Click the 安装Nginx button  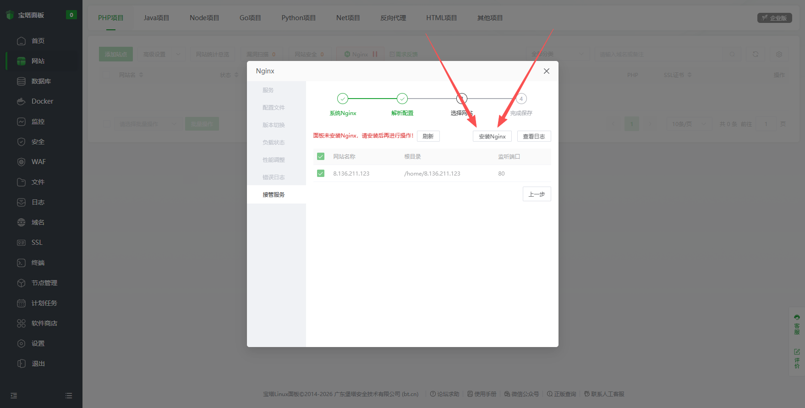[492, 136]
